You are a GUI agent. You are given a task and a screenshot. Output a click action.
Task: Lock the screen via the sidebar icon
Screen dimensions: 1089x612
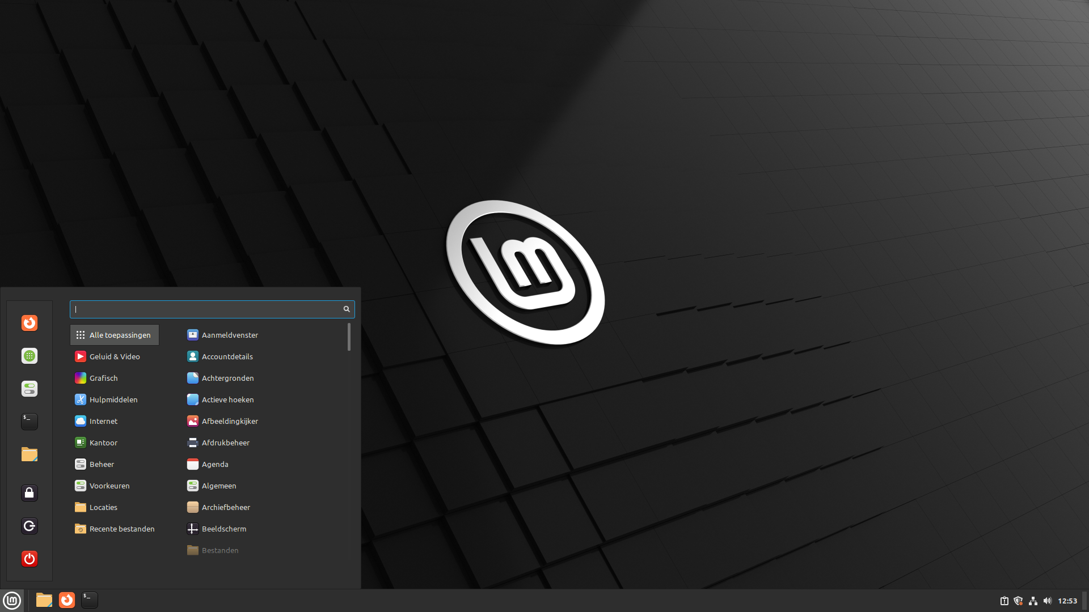tap(29, 492)
